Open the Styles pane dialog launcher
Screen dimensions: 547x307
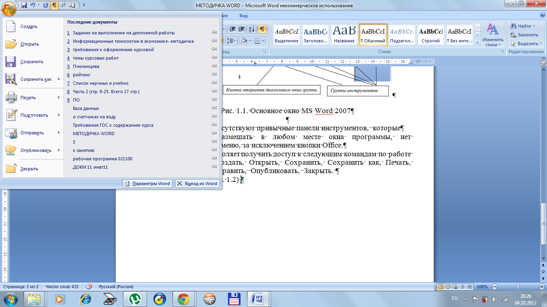(503, 52)
